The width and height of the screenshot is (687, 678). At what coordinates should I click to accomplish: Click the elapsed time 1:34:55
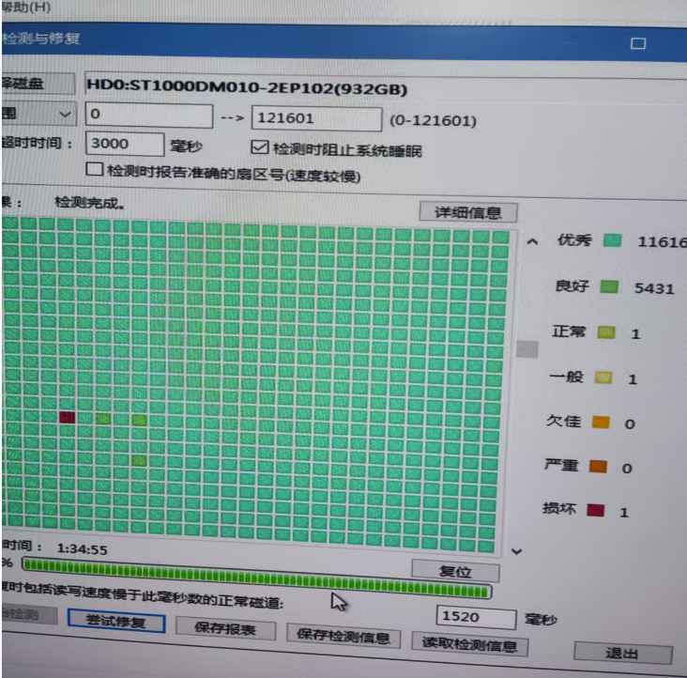pos(82,548)
